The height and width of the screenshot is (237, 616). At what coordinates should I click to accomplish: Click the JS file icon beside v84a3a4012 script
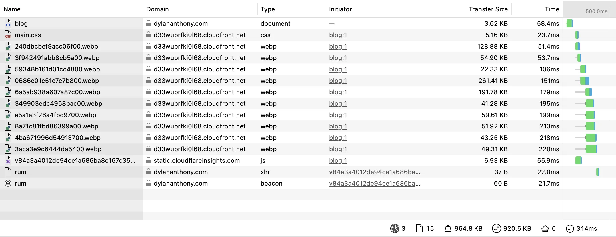8,160
